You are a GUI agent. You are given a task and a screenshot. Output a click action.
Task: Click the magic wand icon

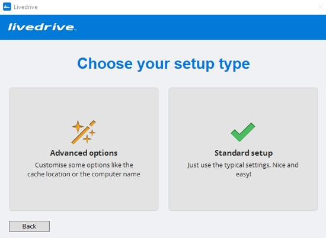[x=84, y=132]
